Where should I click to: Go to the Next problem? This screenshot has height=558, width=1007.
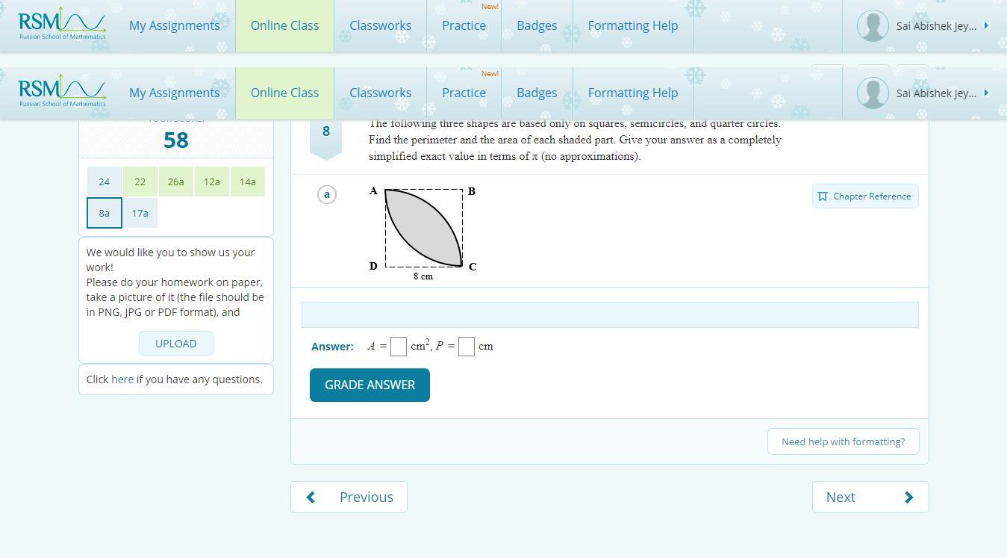pos(870,497)
